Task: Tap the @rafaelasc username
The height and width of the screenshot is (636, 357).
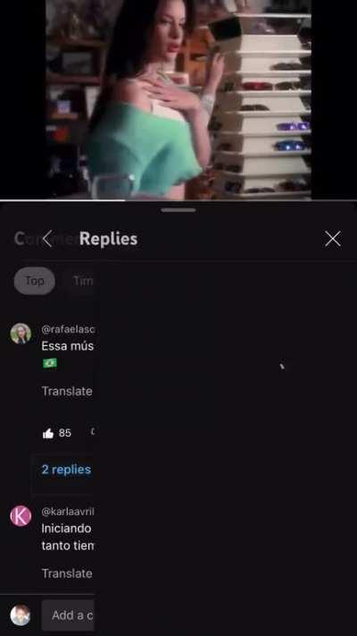Action: [x=68, y=329]
